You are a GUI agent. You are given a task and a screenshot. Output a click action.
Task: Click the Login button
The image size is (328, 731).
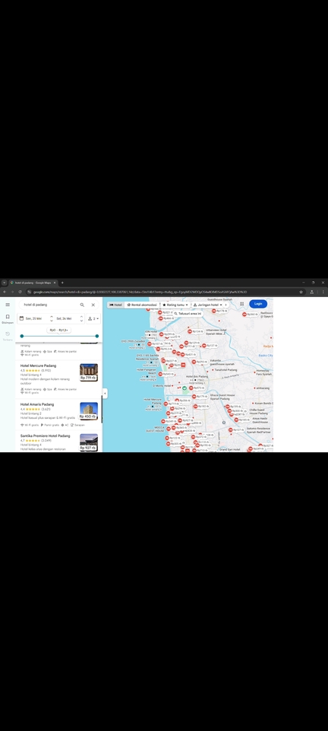(258, 304)
